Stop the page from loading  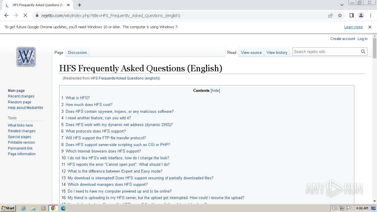pyautogui.click(x=25, y=15)
